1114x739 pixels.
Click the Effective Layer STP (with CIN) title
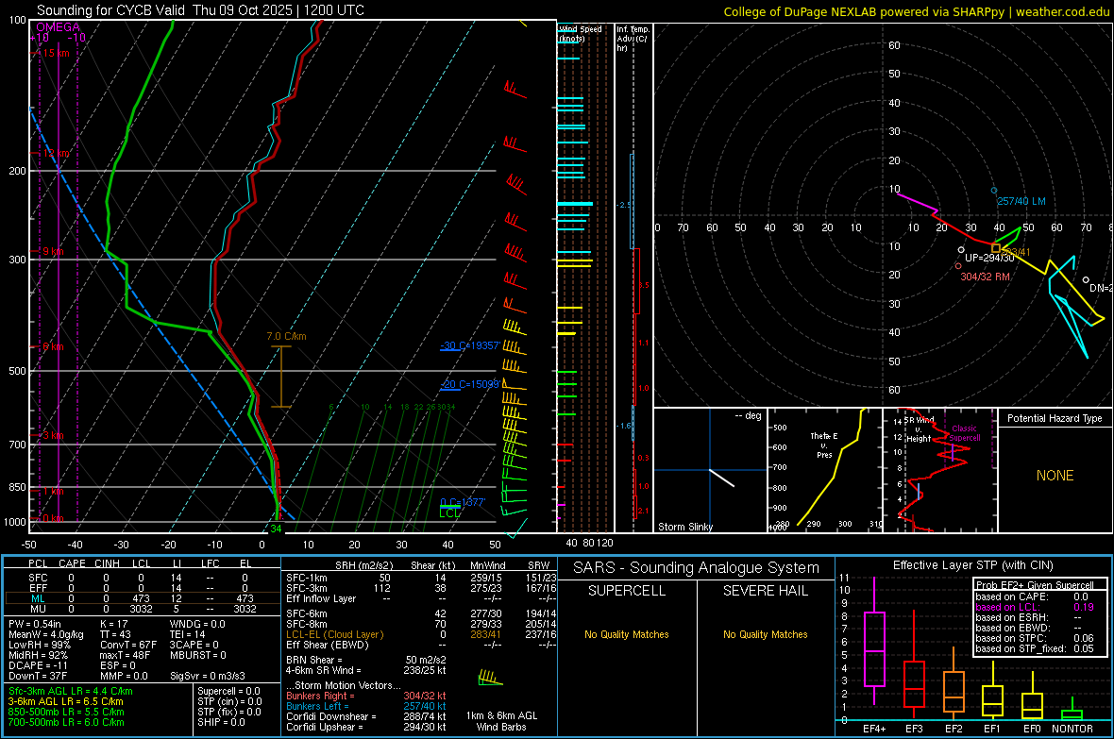(x=972, y=565)
